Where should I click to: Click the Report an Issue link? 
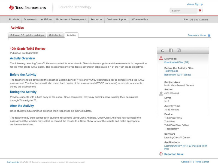pyautogui.click(x=174, y=154)
